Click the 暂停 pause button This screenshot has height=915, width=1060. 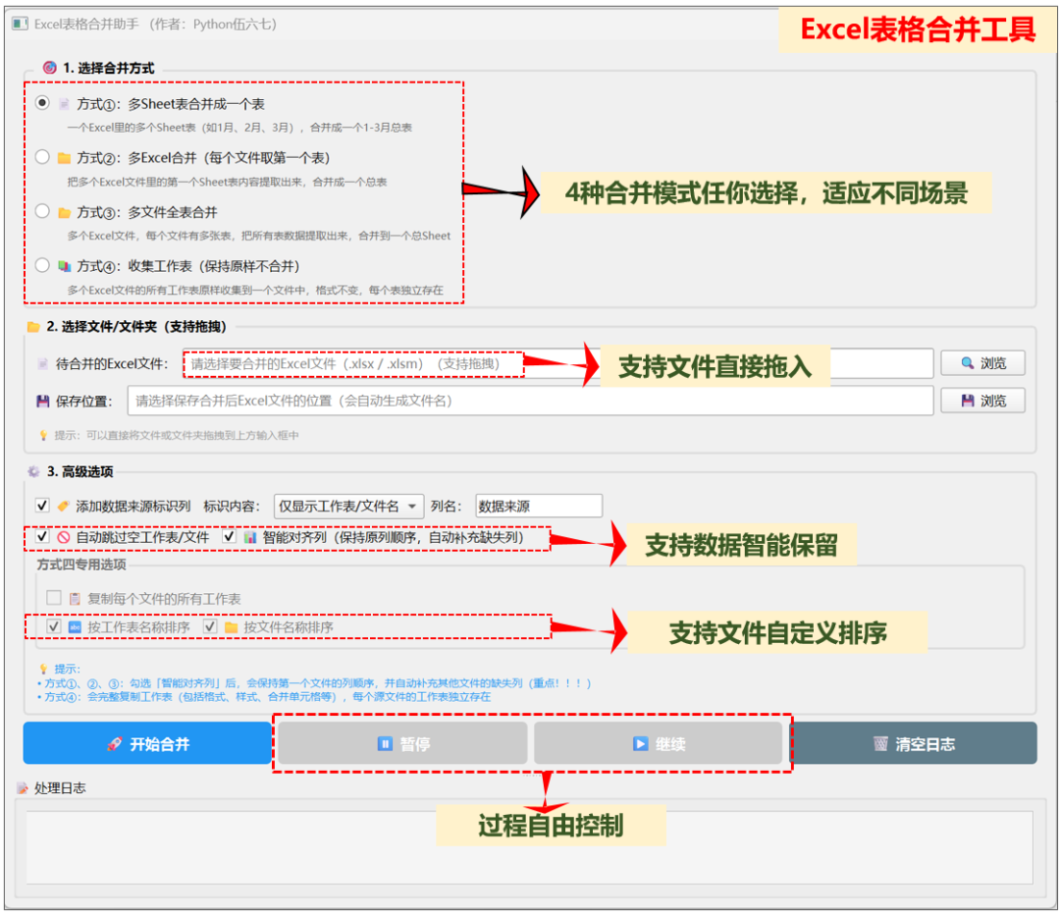click(x=403, y=743)
